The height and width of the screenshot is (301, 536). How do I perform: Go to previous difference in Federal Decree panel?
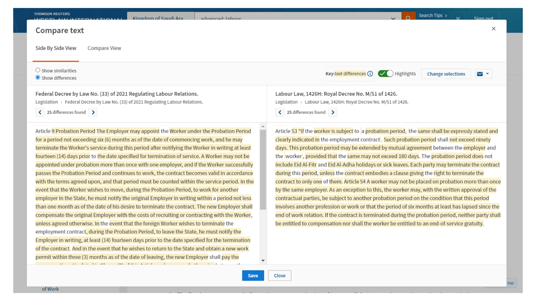[40, 112]
